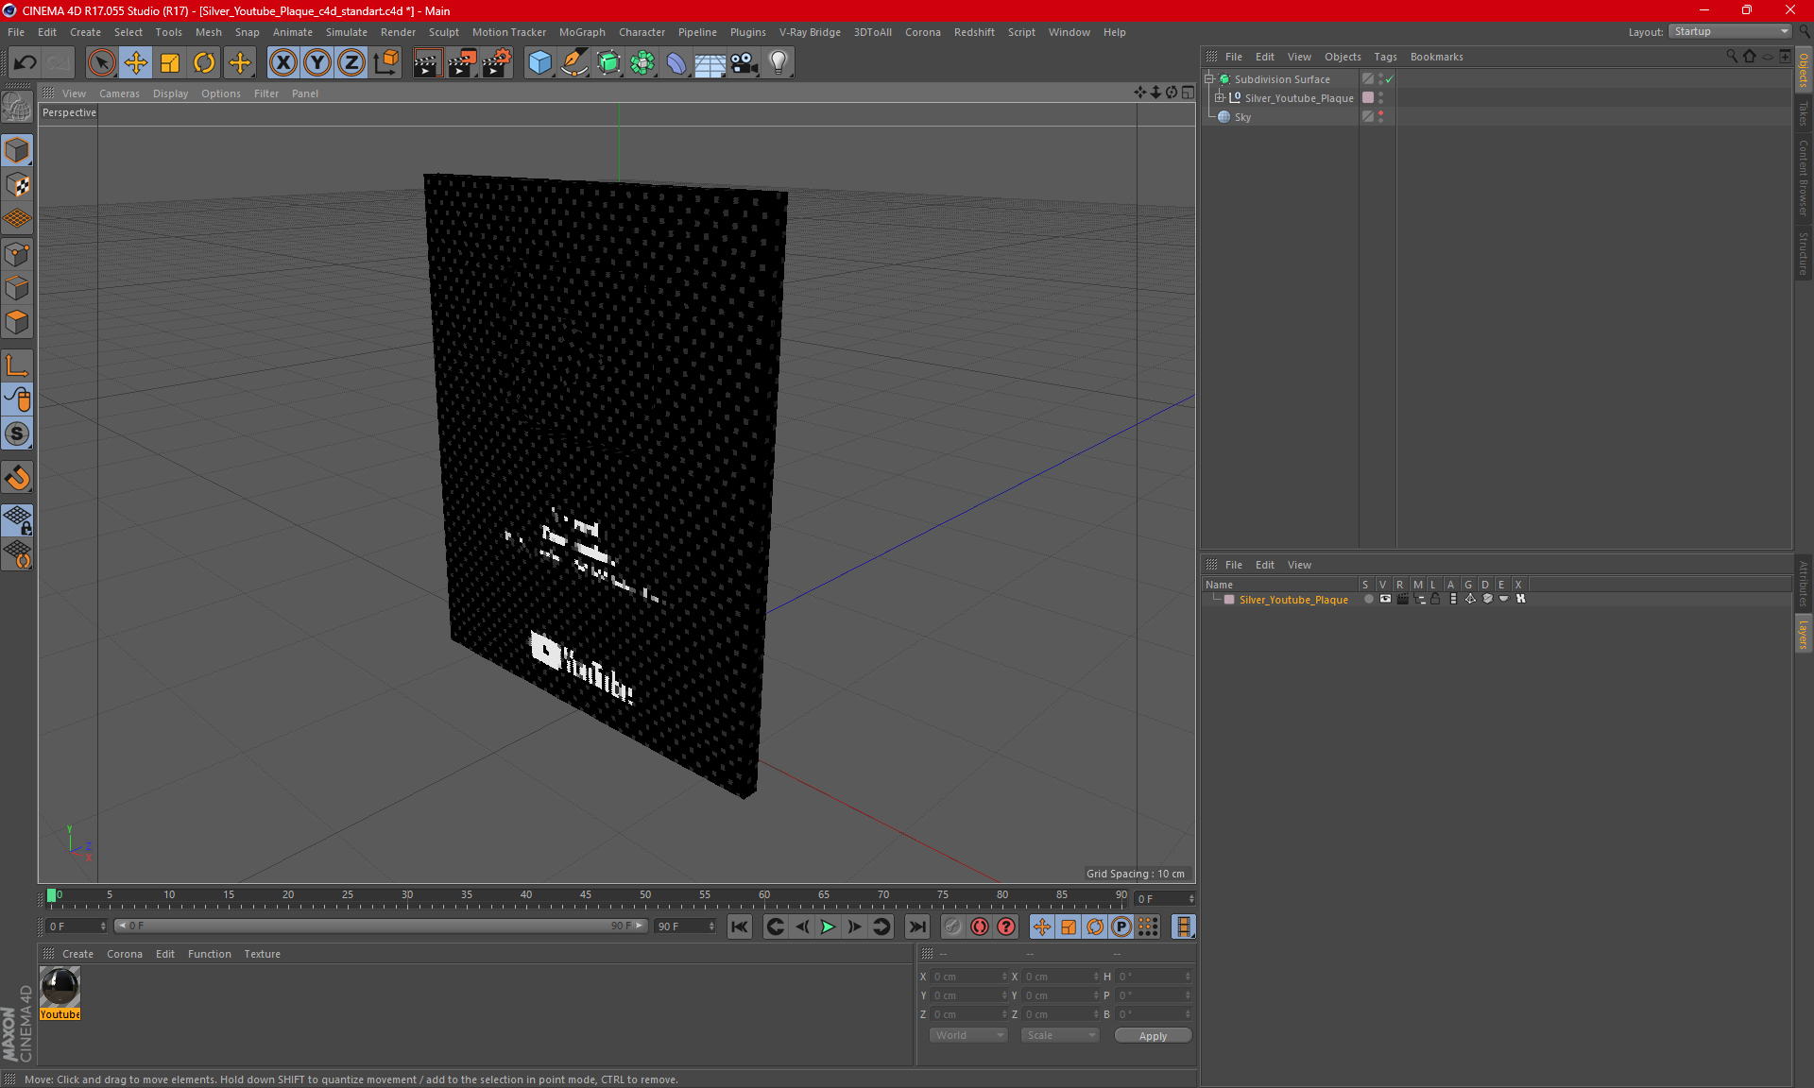Click the Record Active Objects button

pos(952,926)
